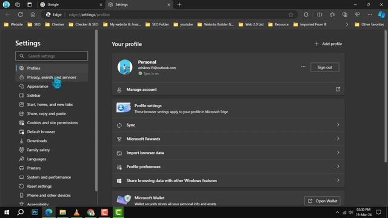This screenshot has height=218, width=388.
Task: Click the Personal profile picture
Action: [125, 67]
